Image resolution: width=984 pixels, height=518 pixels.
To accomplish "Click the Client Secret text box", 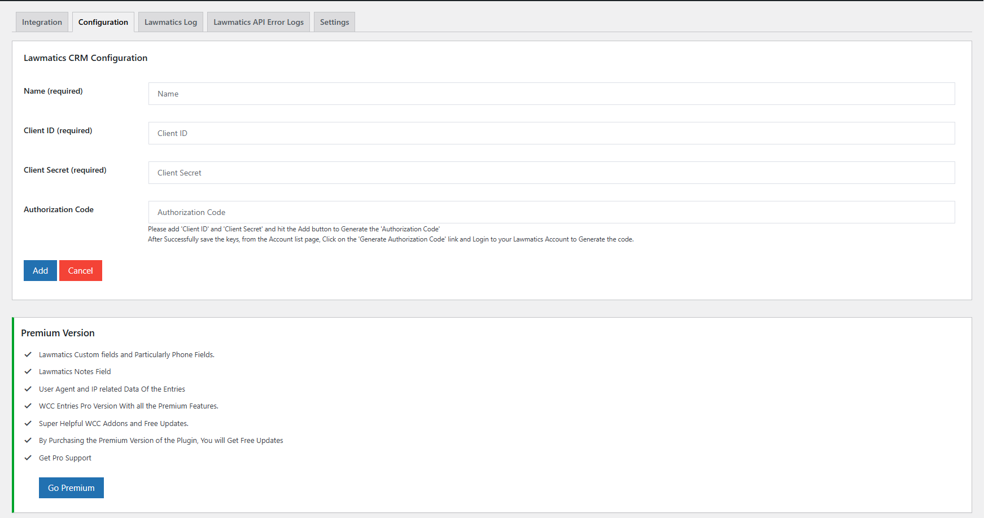I will point(552,173).
